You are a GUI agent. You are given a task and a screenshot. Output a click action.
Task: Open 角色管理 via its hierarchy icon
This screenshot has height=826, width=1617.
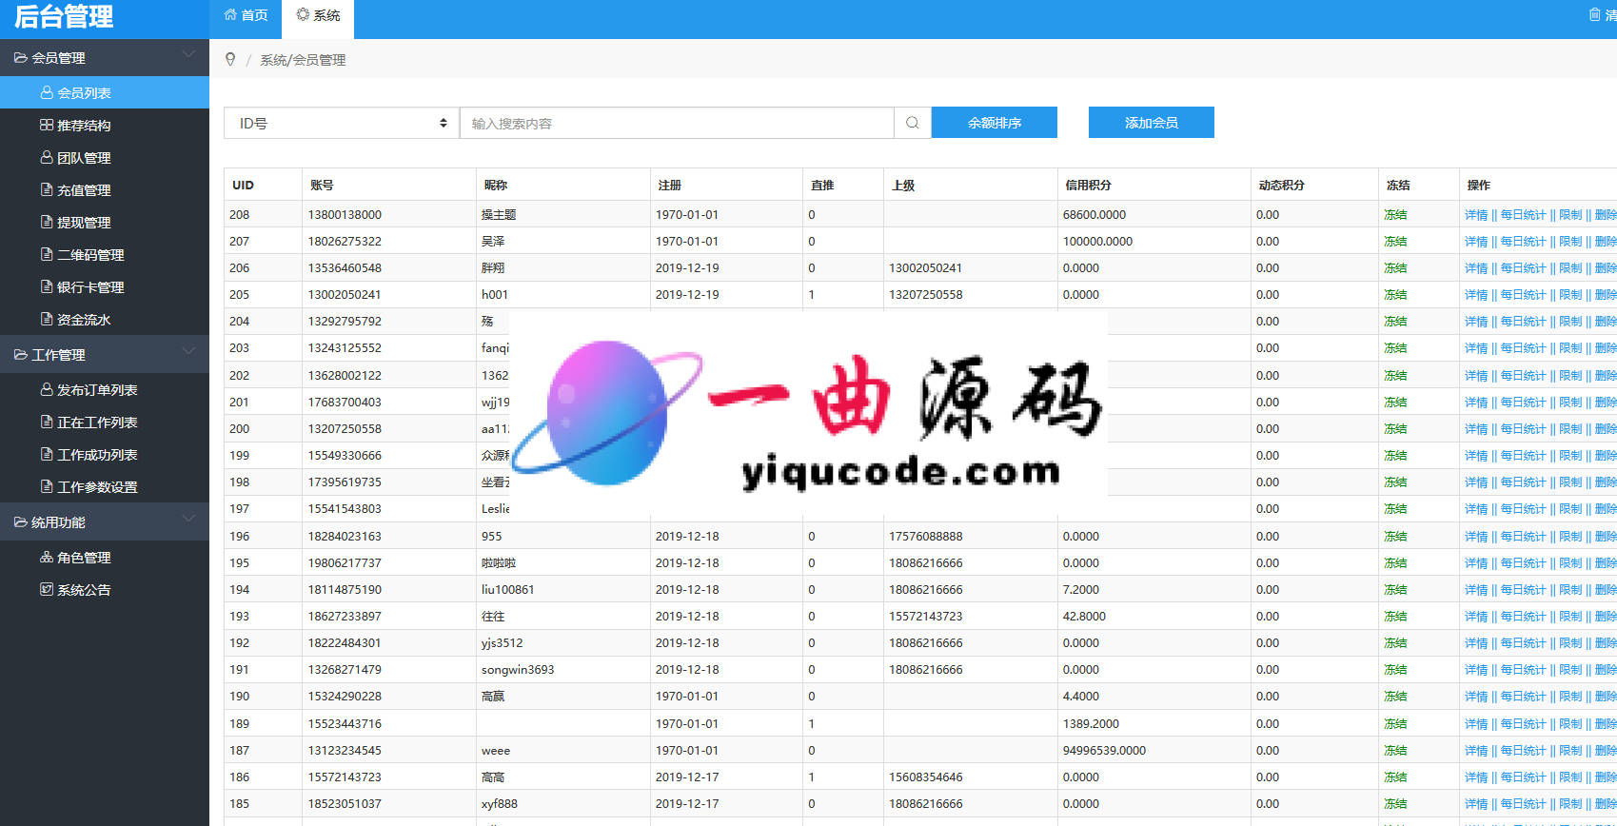click(46, 558)
